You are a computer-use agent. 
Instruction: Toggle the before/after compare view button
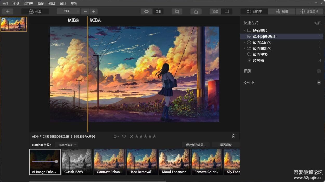coord(158,11)
